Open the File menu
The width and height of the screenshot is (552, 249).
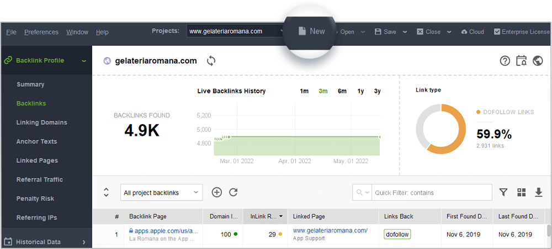point(11,32)
